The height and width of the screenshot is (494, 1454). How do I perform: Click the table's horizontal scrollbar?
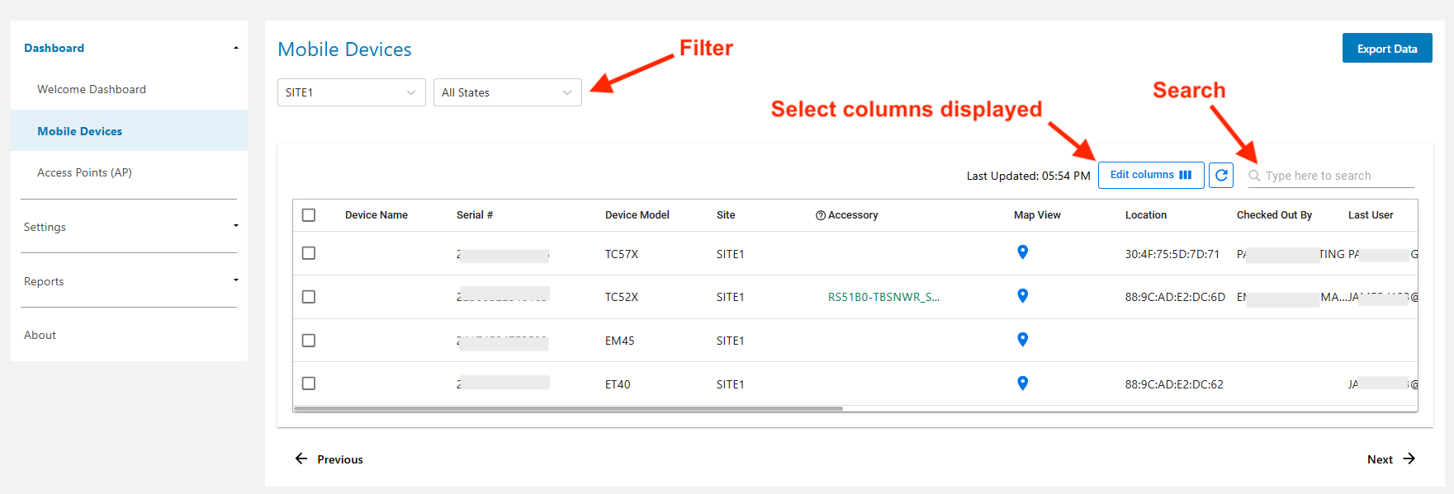568,408
